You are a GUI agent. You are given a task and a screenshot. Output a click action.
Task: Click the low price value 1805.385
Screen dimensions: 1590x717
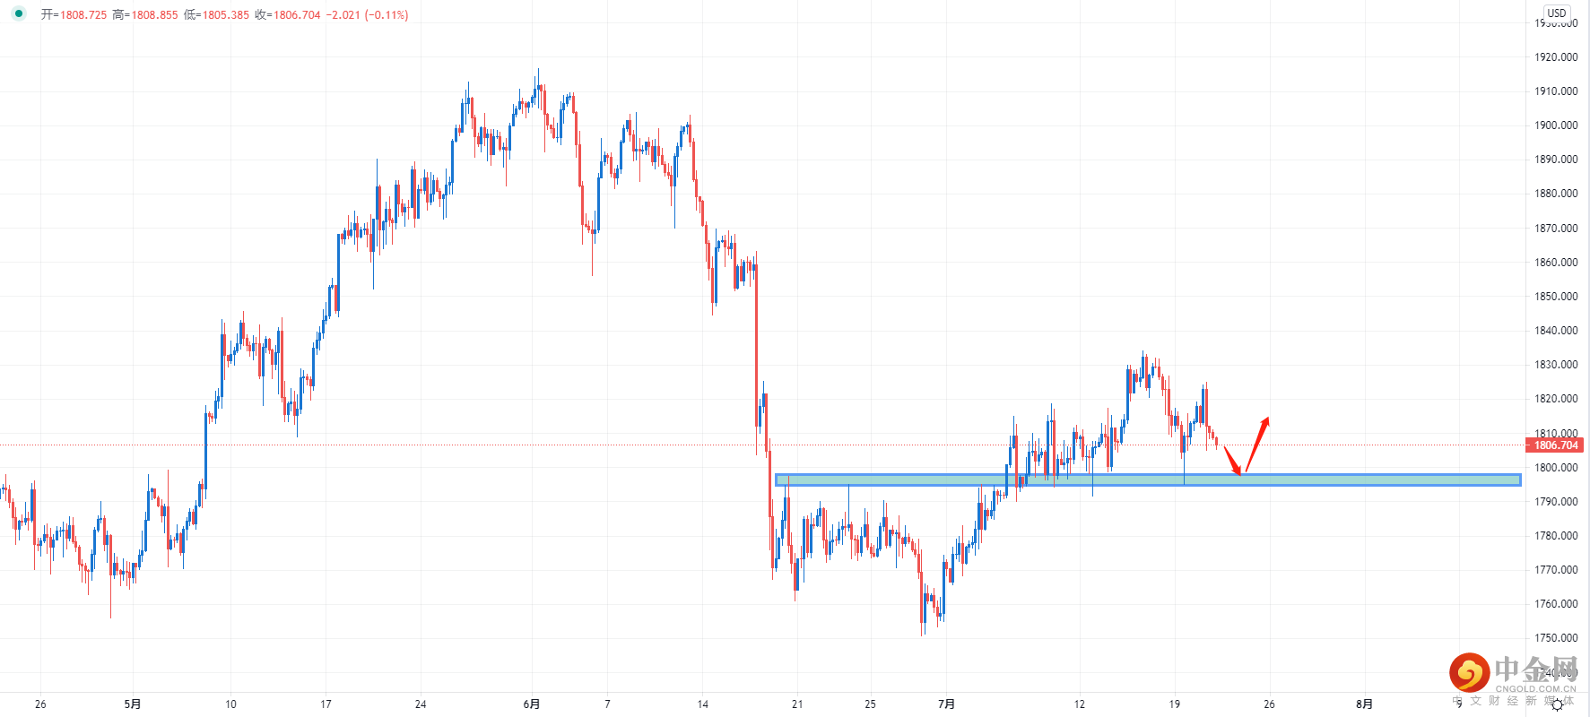pos(226,15)
